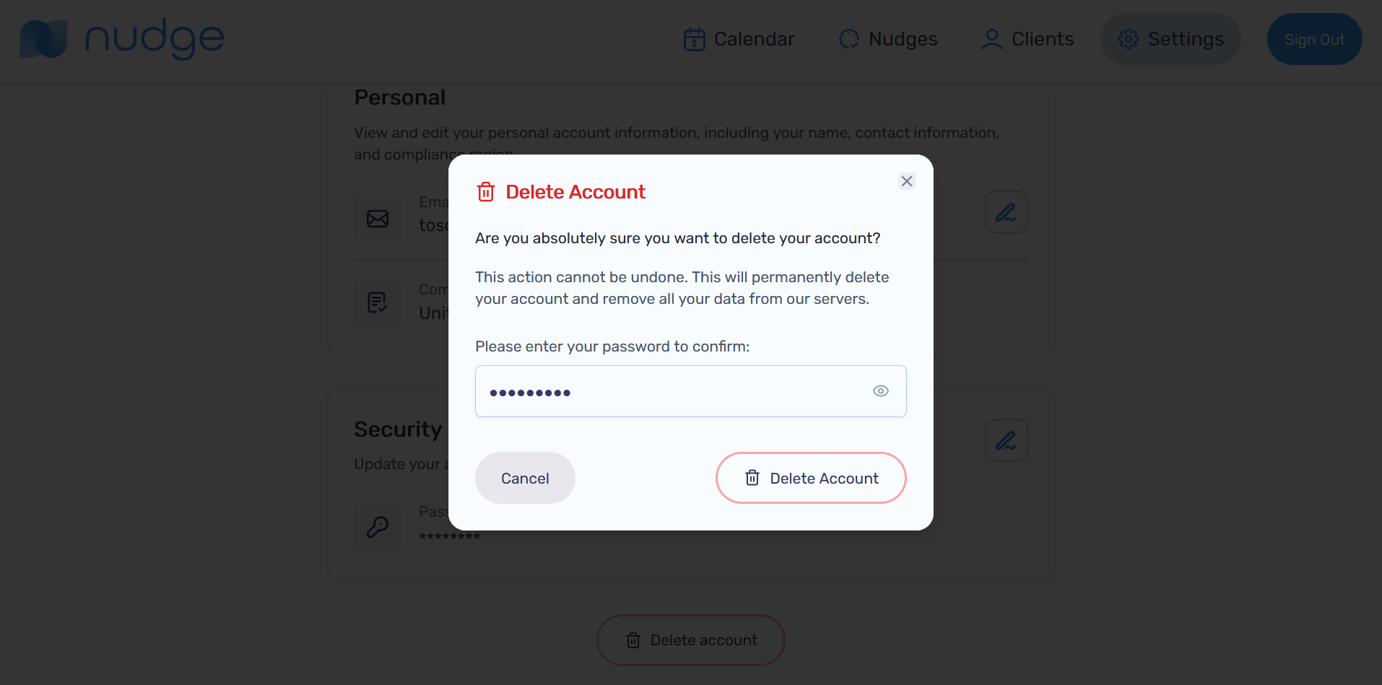Image resolution: width=1382 pixels, height=685 pixels.
Task: Select the Nudges icon in the header
Action: pyautogui.click(x=848, y=39)
